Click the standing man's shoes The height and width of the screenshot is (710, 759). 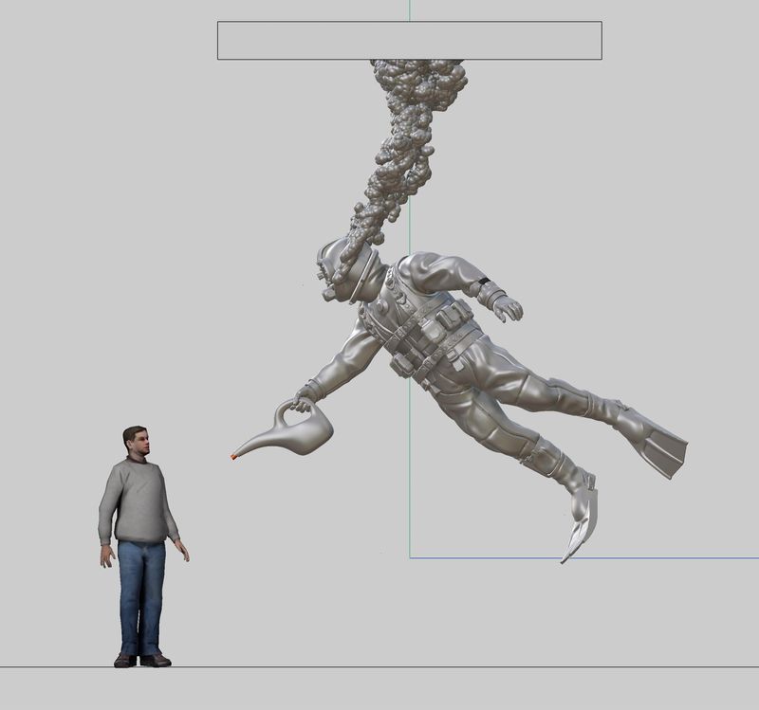pyautogui.click(x=142, y=660)
